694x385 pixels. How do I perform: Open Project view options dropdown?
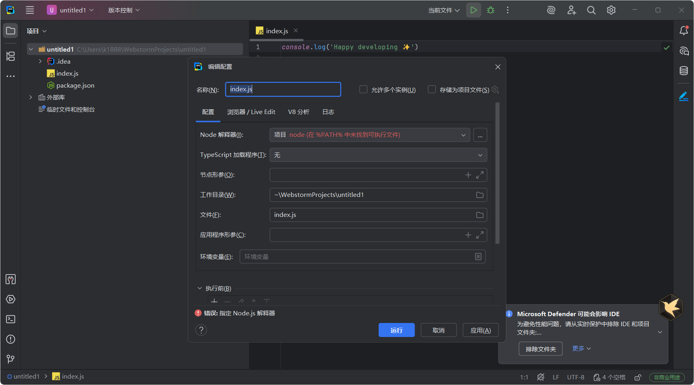click(36, 31)
